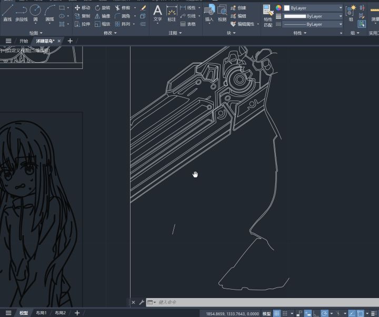
Task: Activate the 阵列 (Array) command
Action: (x=123, y=24)
